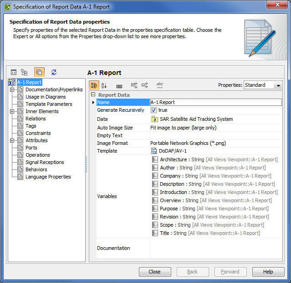Click the Title variable icon
The width and height of the screenshot is (291, 283).
coord(155,233)
